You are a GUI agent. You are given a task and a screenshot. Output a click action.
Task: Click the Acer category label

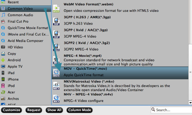[11, 92]
